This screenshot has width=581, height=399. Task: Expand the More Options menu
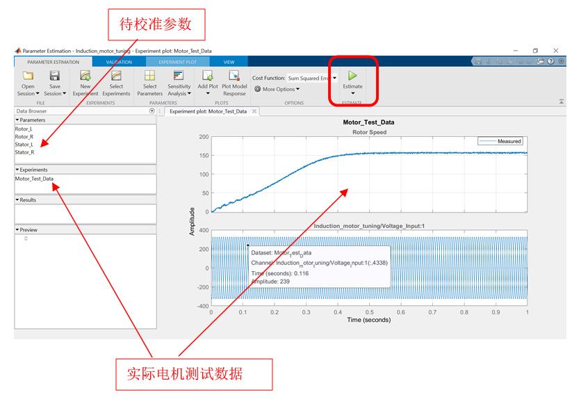point(277,89)
